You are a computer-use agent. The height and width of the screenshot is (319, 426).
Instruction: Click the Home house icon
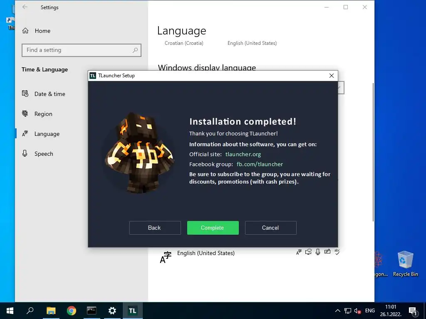tap(25, 31)
